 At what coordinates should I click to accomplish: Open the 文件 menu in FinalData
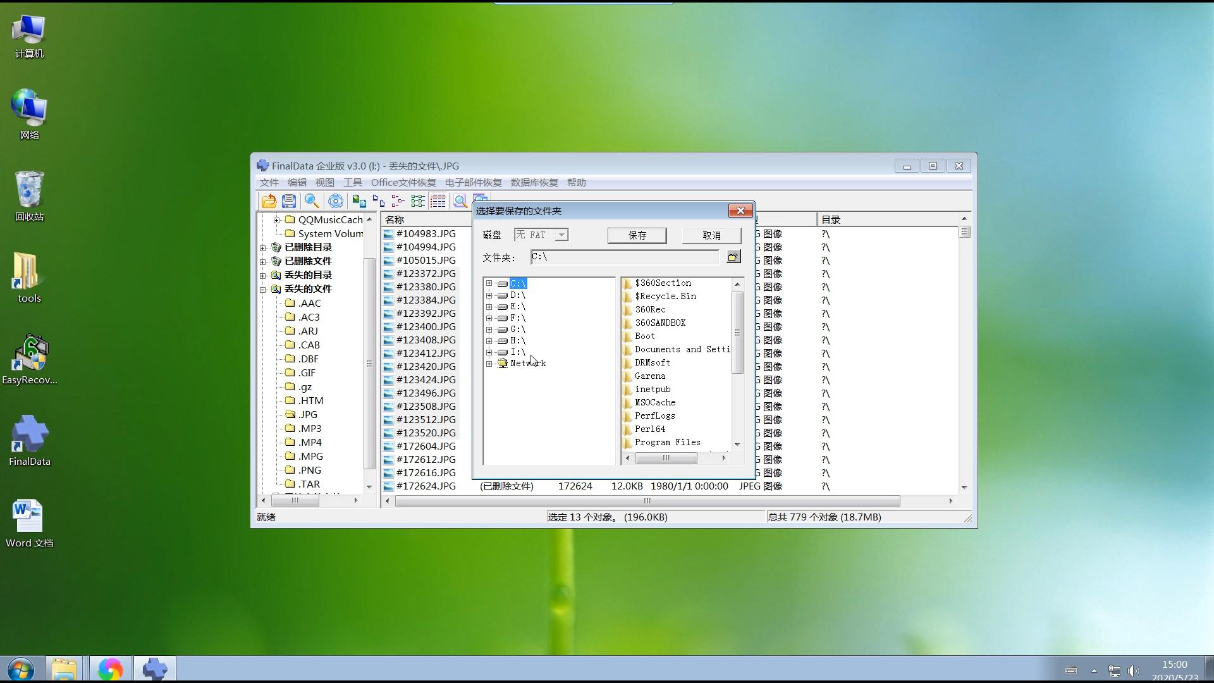pos(269,182)
